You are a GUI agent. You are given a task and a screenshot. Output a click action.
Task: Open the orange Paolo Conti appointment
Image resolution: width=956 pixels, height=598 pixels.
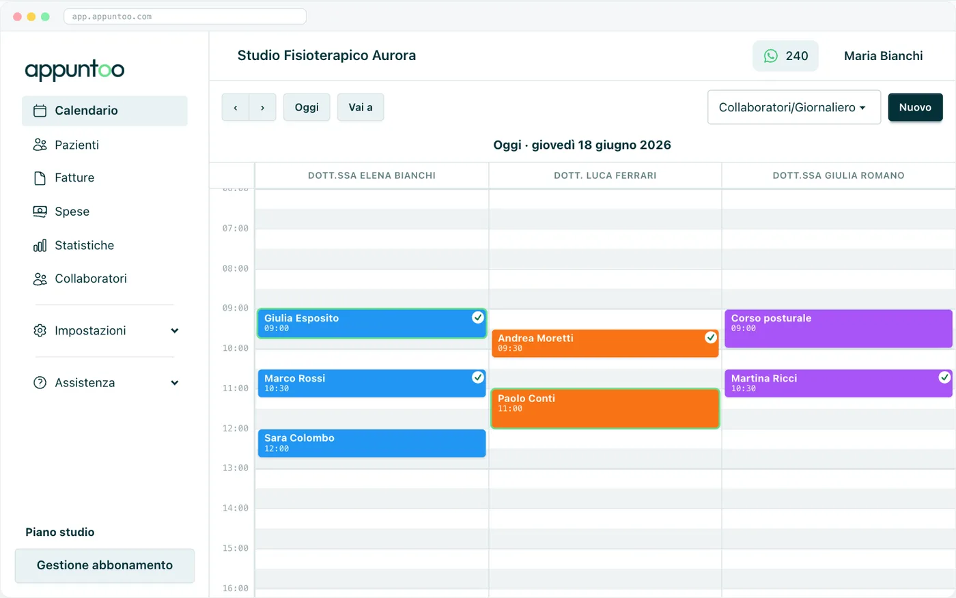click(x=605, y=408)
